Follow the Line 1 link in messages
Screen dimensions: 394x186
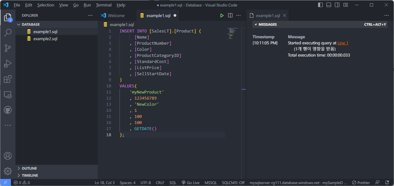click(x=343, y=43)
